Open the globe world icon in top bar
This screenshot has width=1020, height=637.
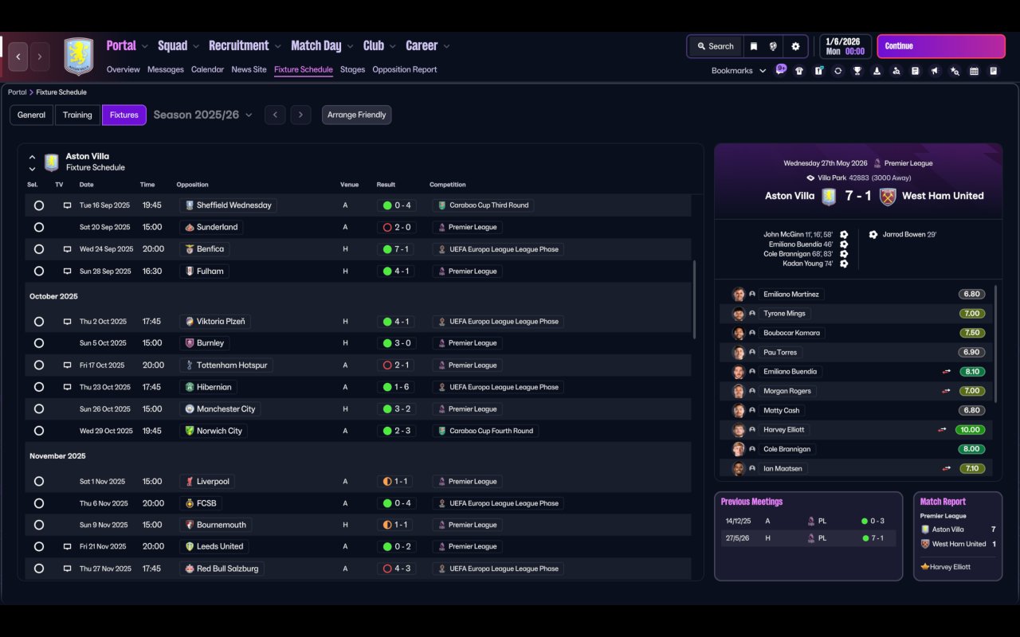773,46
